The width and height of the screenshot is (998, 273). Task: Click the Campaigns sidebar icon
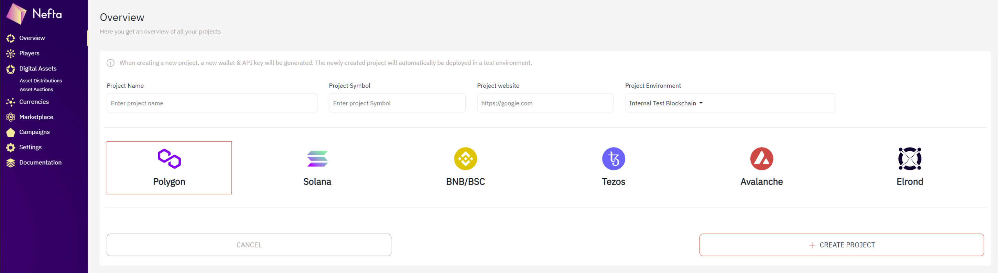pyautogui.click(x=11, y=132)
